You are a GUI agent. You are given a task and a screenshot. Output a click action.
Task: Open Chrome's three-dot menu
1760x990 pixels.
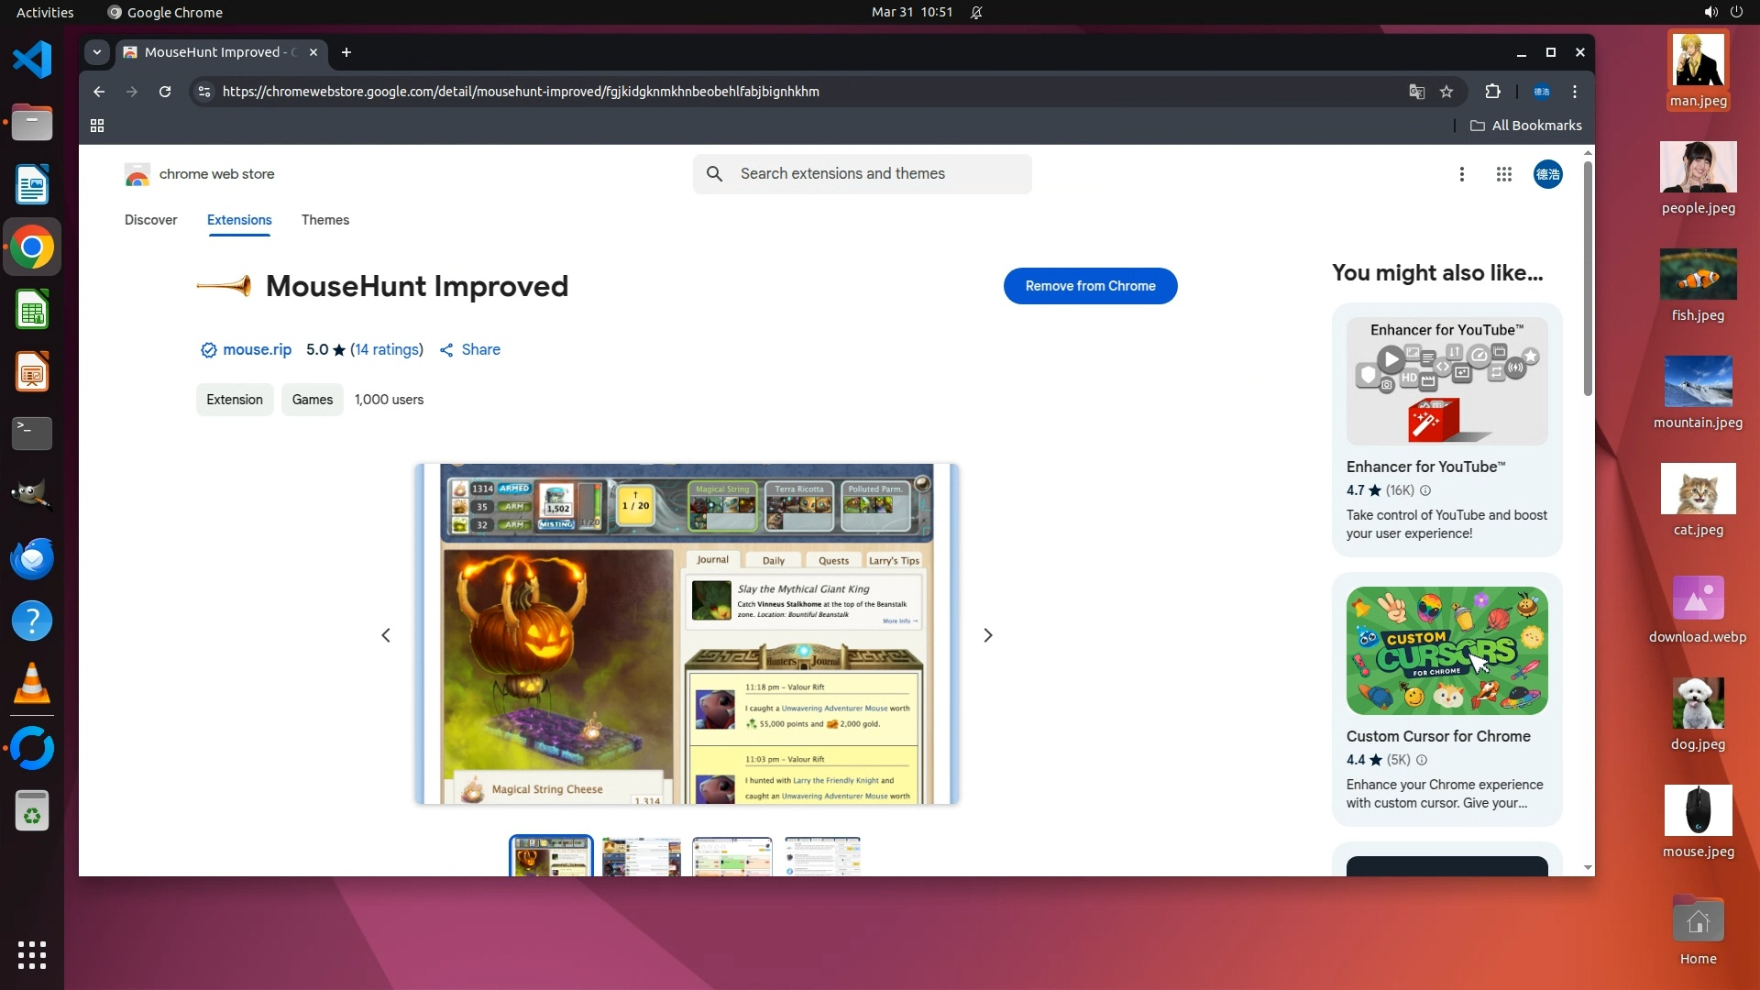pyautogui.click(x=1575, y=92)
